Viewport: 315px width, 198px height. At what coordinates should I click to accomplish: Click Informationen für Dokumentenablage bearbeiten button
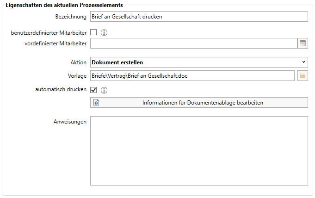point(199,103)
